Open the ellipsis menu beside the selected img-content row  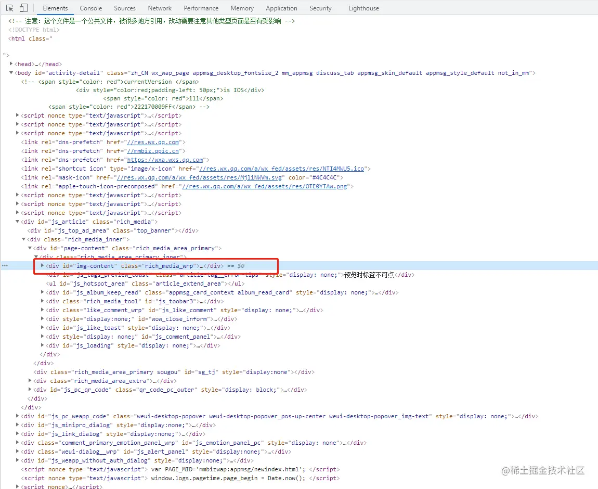pyautogui.click(x=5, y=266)
